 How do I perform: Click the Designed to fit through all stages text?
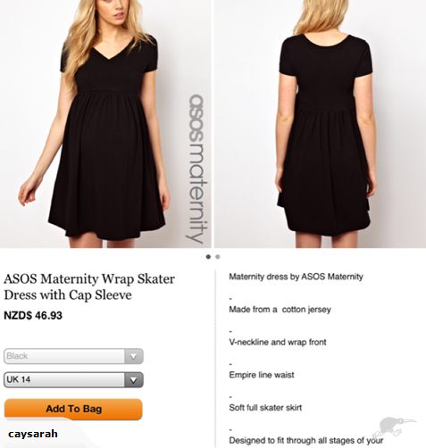click(306, 440)
